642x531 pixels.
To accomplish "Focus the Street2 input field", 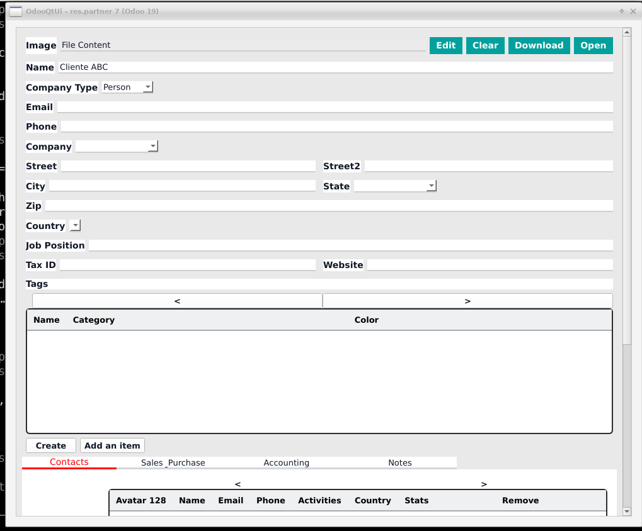I will (488, 166).
